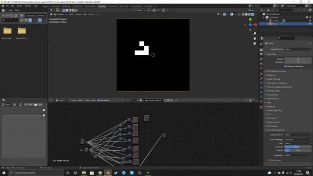Select solid viewport shading icon
This screenshot has width=313, height=176.
[x=246, y=14]
